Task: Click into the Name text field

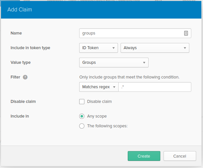Action: 130,33
